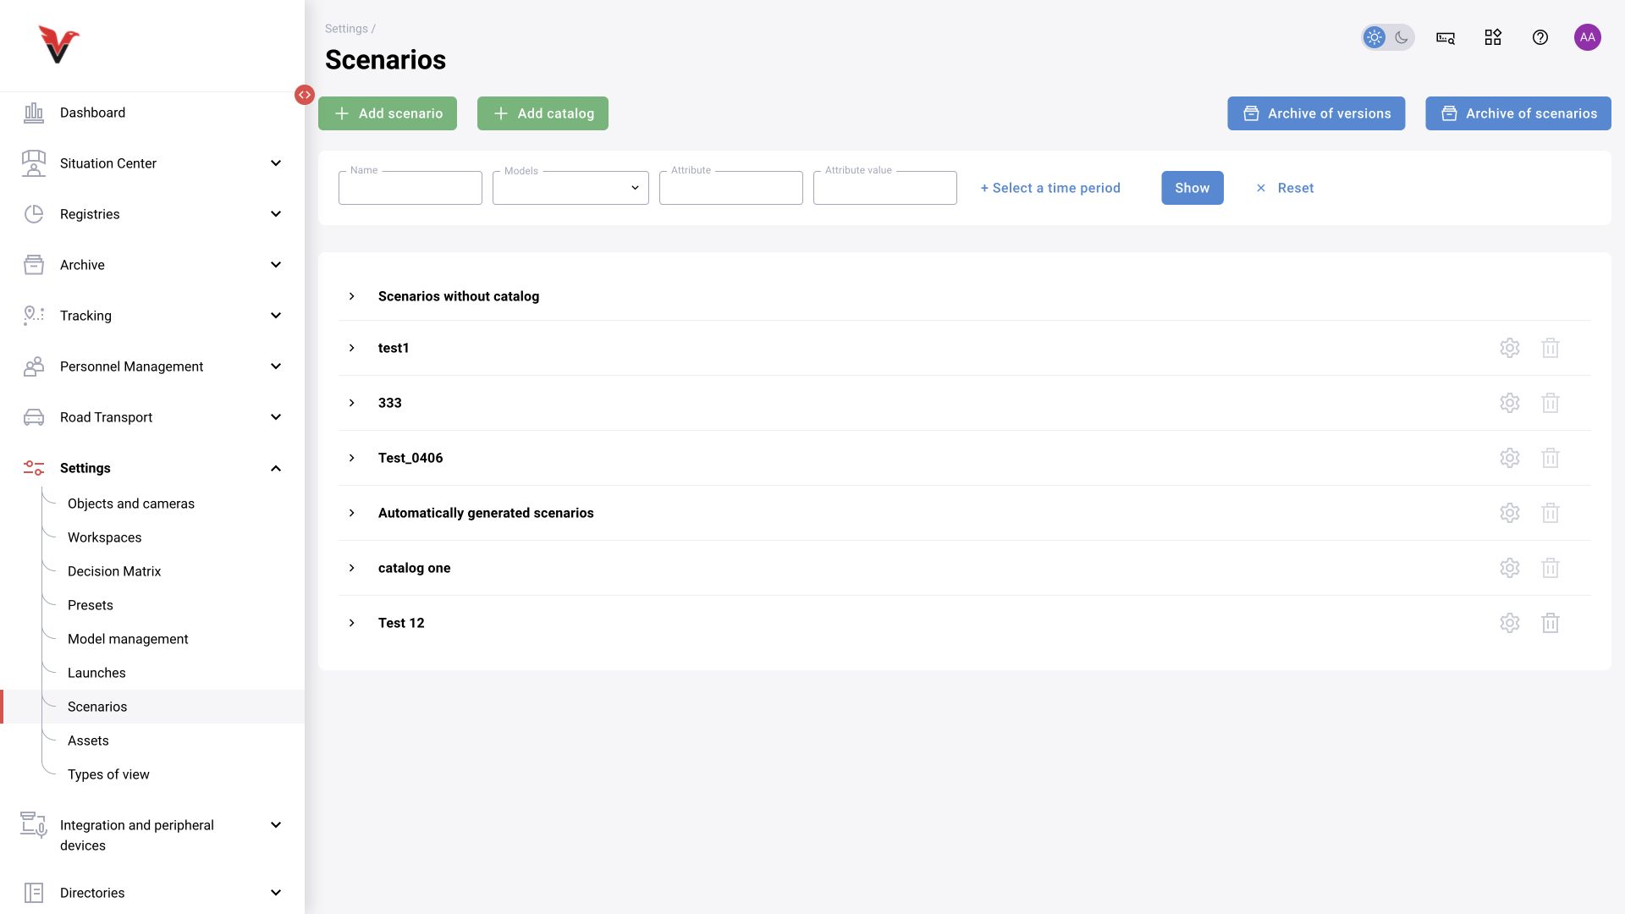Image resolution: width=1625 pixels, height=914 pixels.
Task: Open Model management page
Action: pos(128,639)
